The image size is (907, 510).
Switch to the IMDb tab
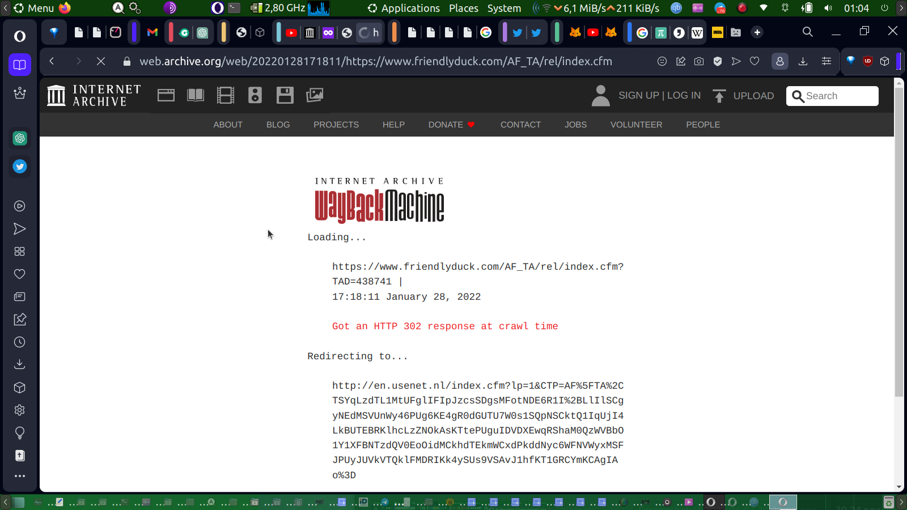click(x=718, y=32)
